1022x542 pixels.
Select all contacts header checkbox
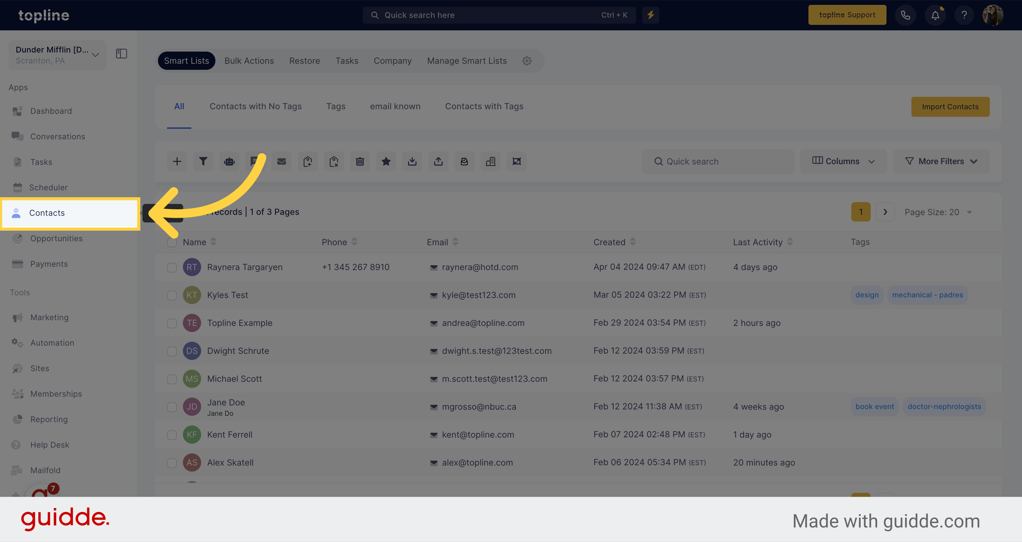pyautogui.click(x=172, y=242)
